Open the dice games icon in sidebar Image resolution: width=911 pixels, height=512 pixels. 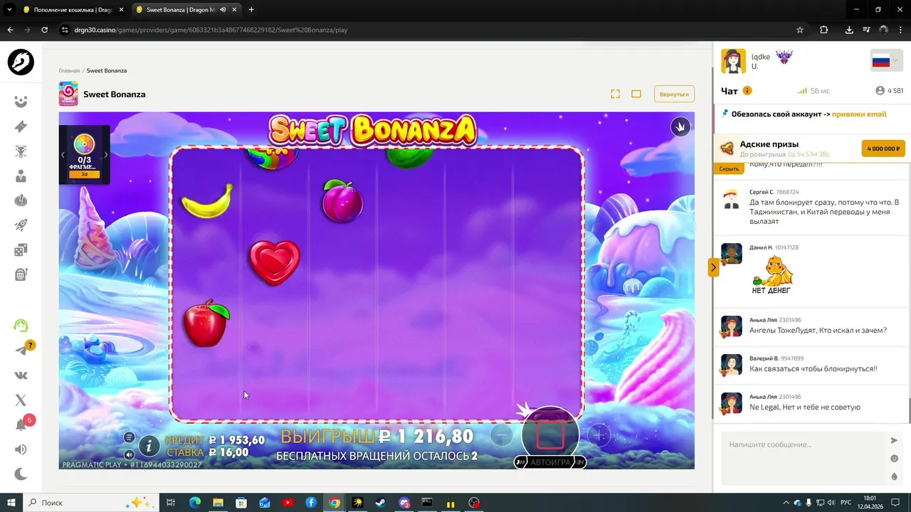pos(21,250)
